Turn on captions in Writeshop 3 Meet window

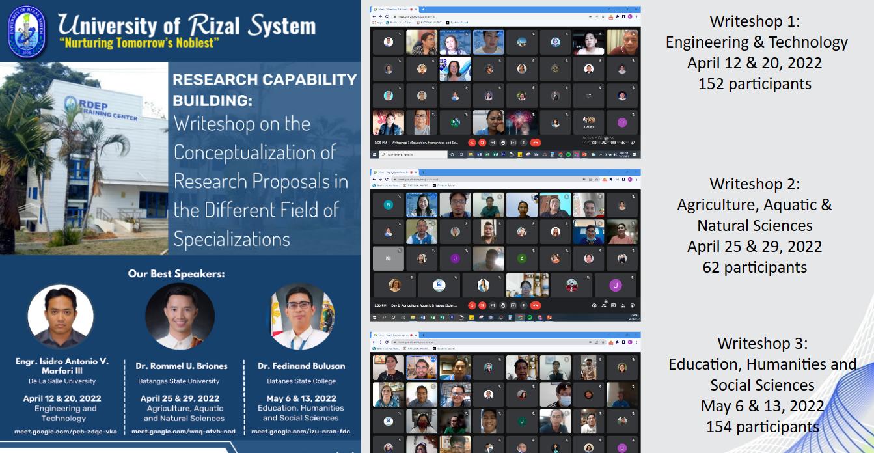[x=493, y=143]
